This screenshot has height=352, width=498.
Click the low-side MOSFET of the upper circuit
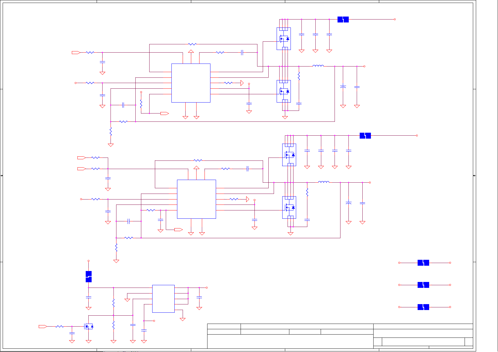tap(284, 91)
